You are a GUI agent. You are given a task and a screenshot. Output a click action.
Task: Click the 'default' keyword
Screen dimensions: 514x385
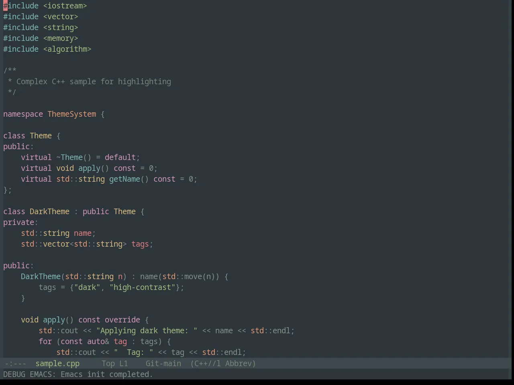click(120, 158)
